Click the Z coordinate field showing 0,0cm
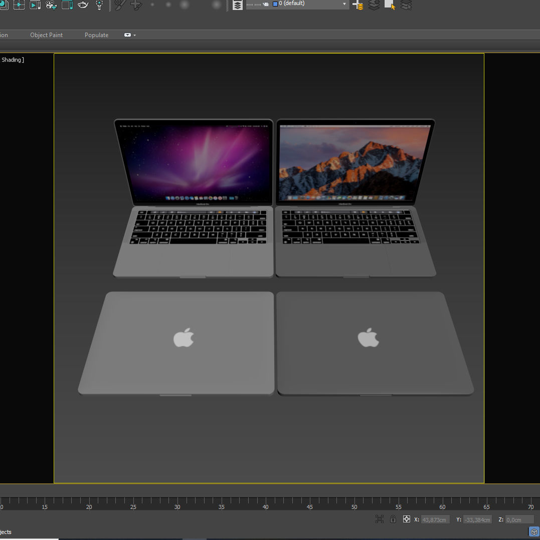 coord(519,519)
